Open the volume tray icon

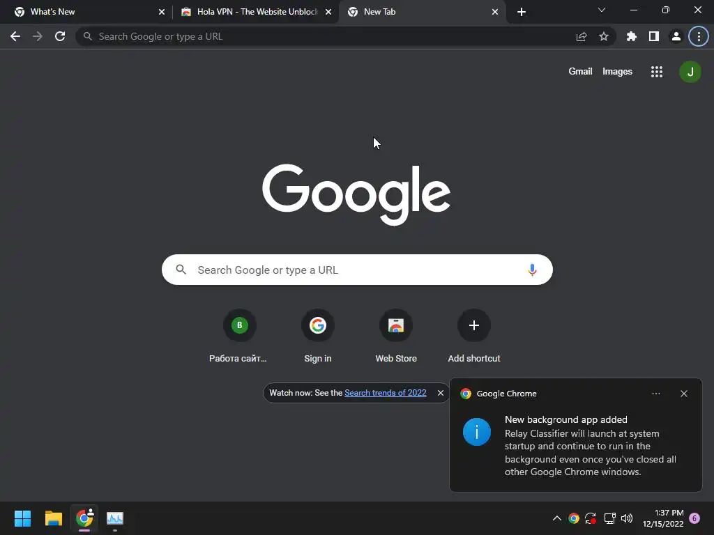click(627, 518)
